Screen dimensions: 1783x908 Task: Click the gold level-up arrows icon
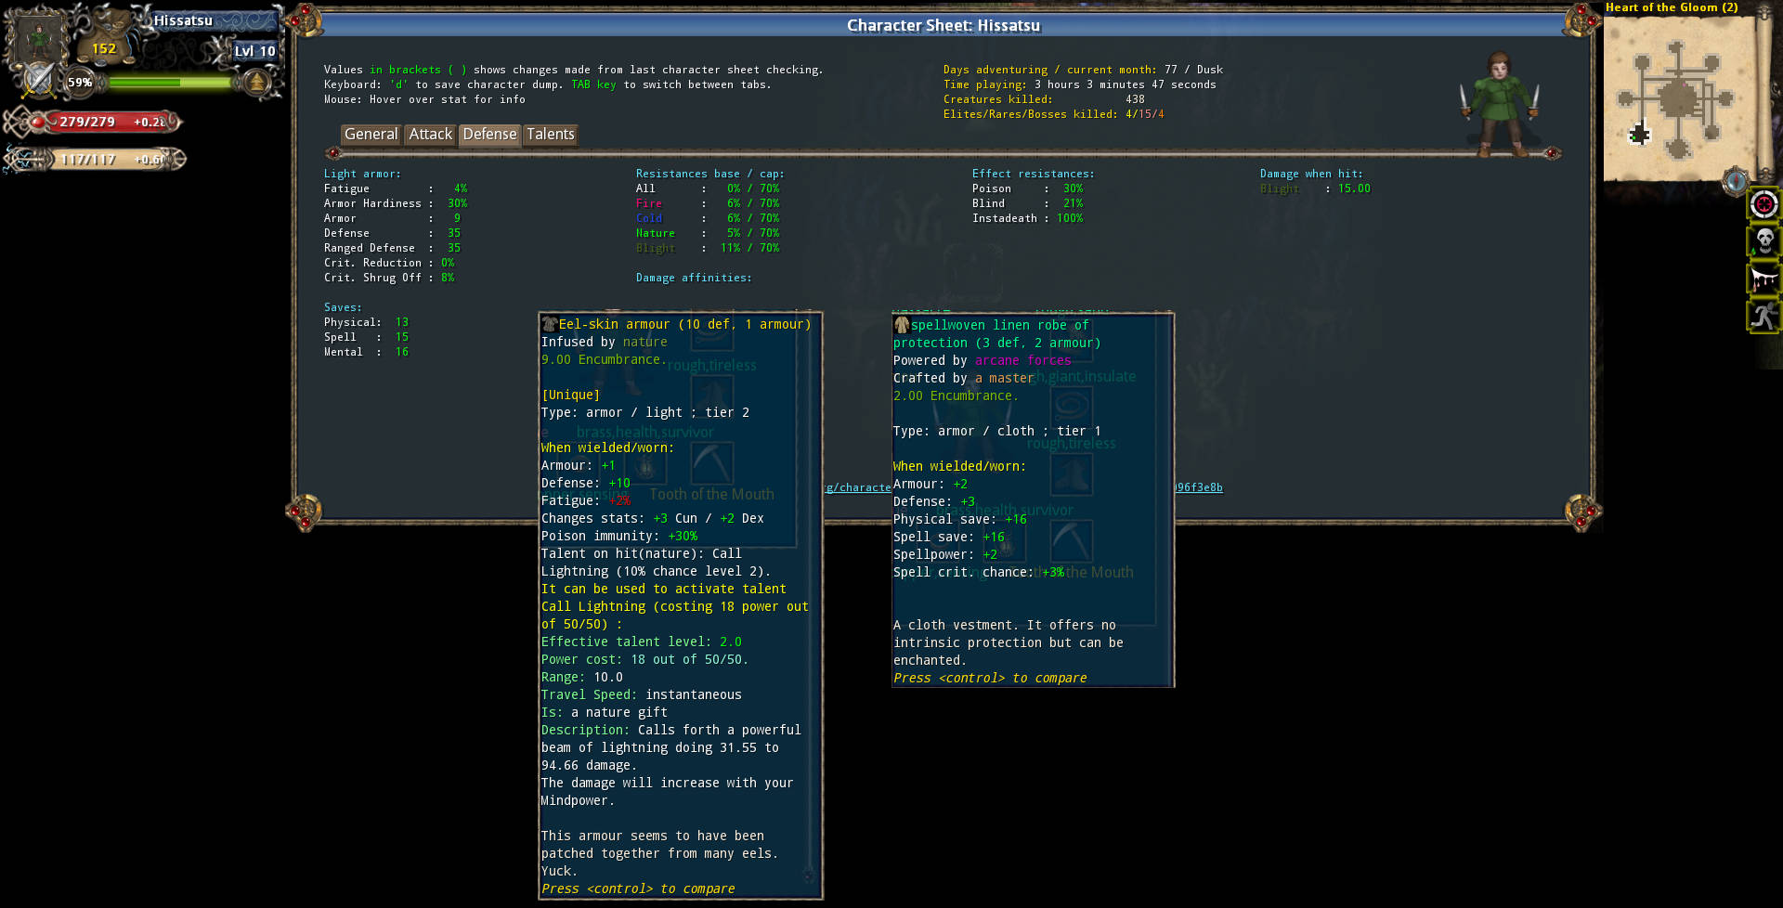[x=256, y=82]
